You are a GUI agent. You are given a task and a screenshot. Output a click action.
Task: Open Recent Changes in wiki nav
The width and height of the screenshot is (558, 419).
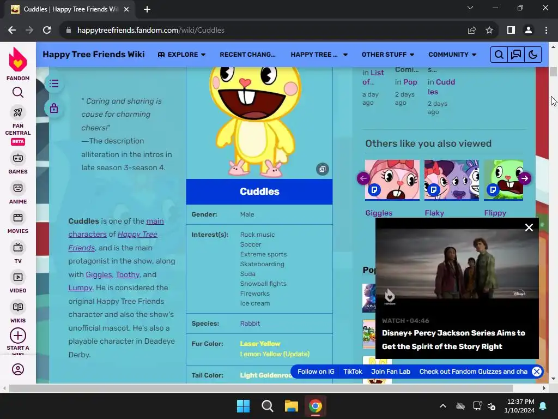coord(248,55)
